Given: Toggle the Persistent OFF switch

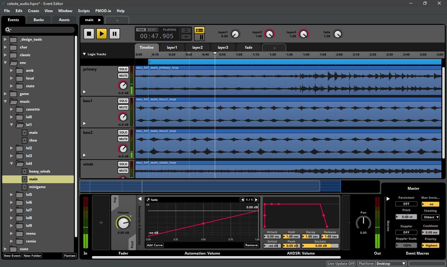Looking at the screenshot, I should point(406,204).
